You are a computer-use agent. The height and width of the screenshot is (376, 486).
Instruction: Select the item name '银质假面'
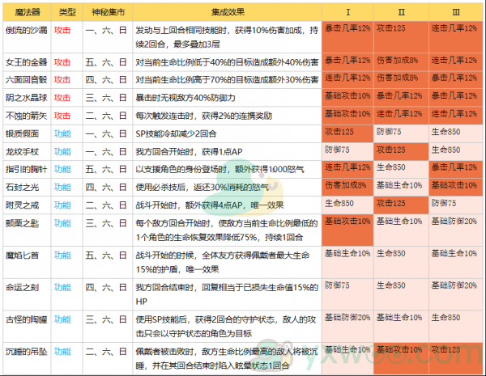tap(23, 133)
